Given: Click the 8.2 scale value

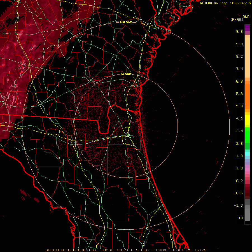Looking at the screenshot, I should (x=239, y=56).
